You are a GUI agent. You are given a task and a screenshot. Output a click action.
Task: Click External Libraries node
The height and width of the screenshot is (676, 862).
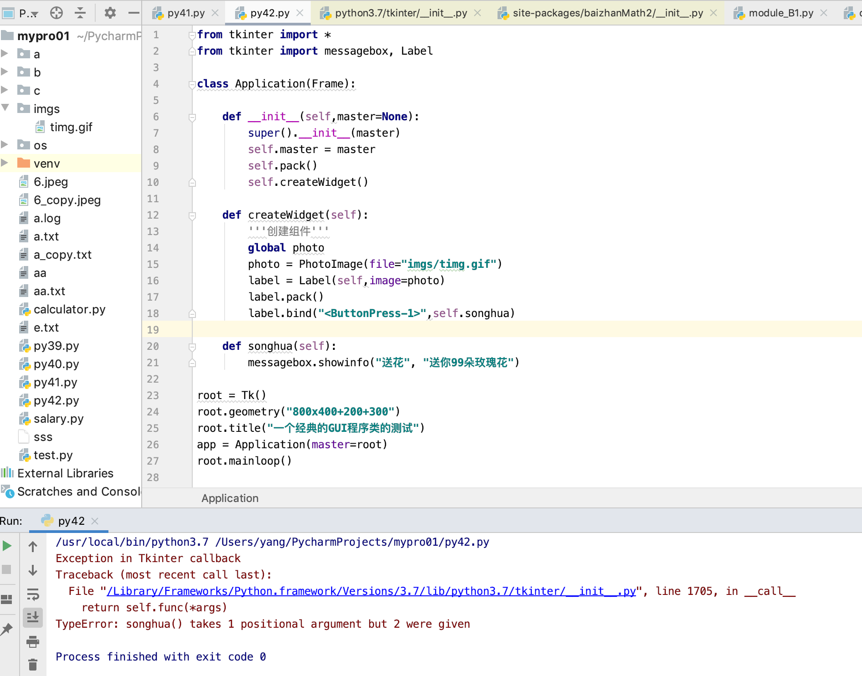[x=65, y=473]
